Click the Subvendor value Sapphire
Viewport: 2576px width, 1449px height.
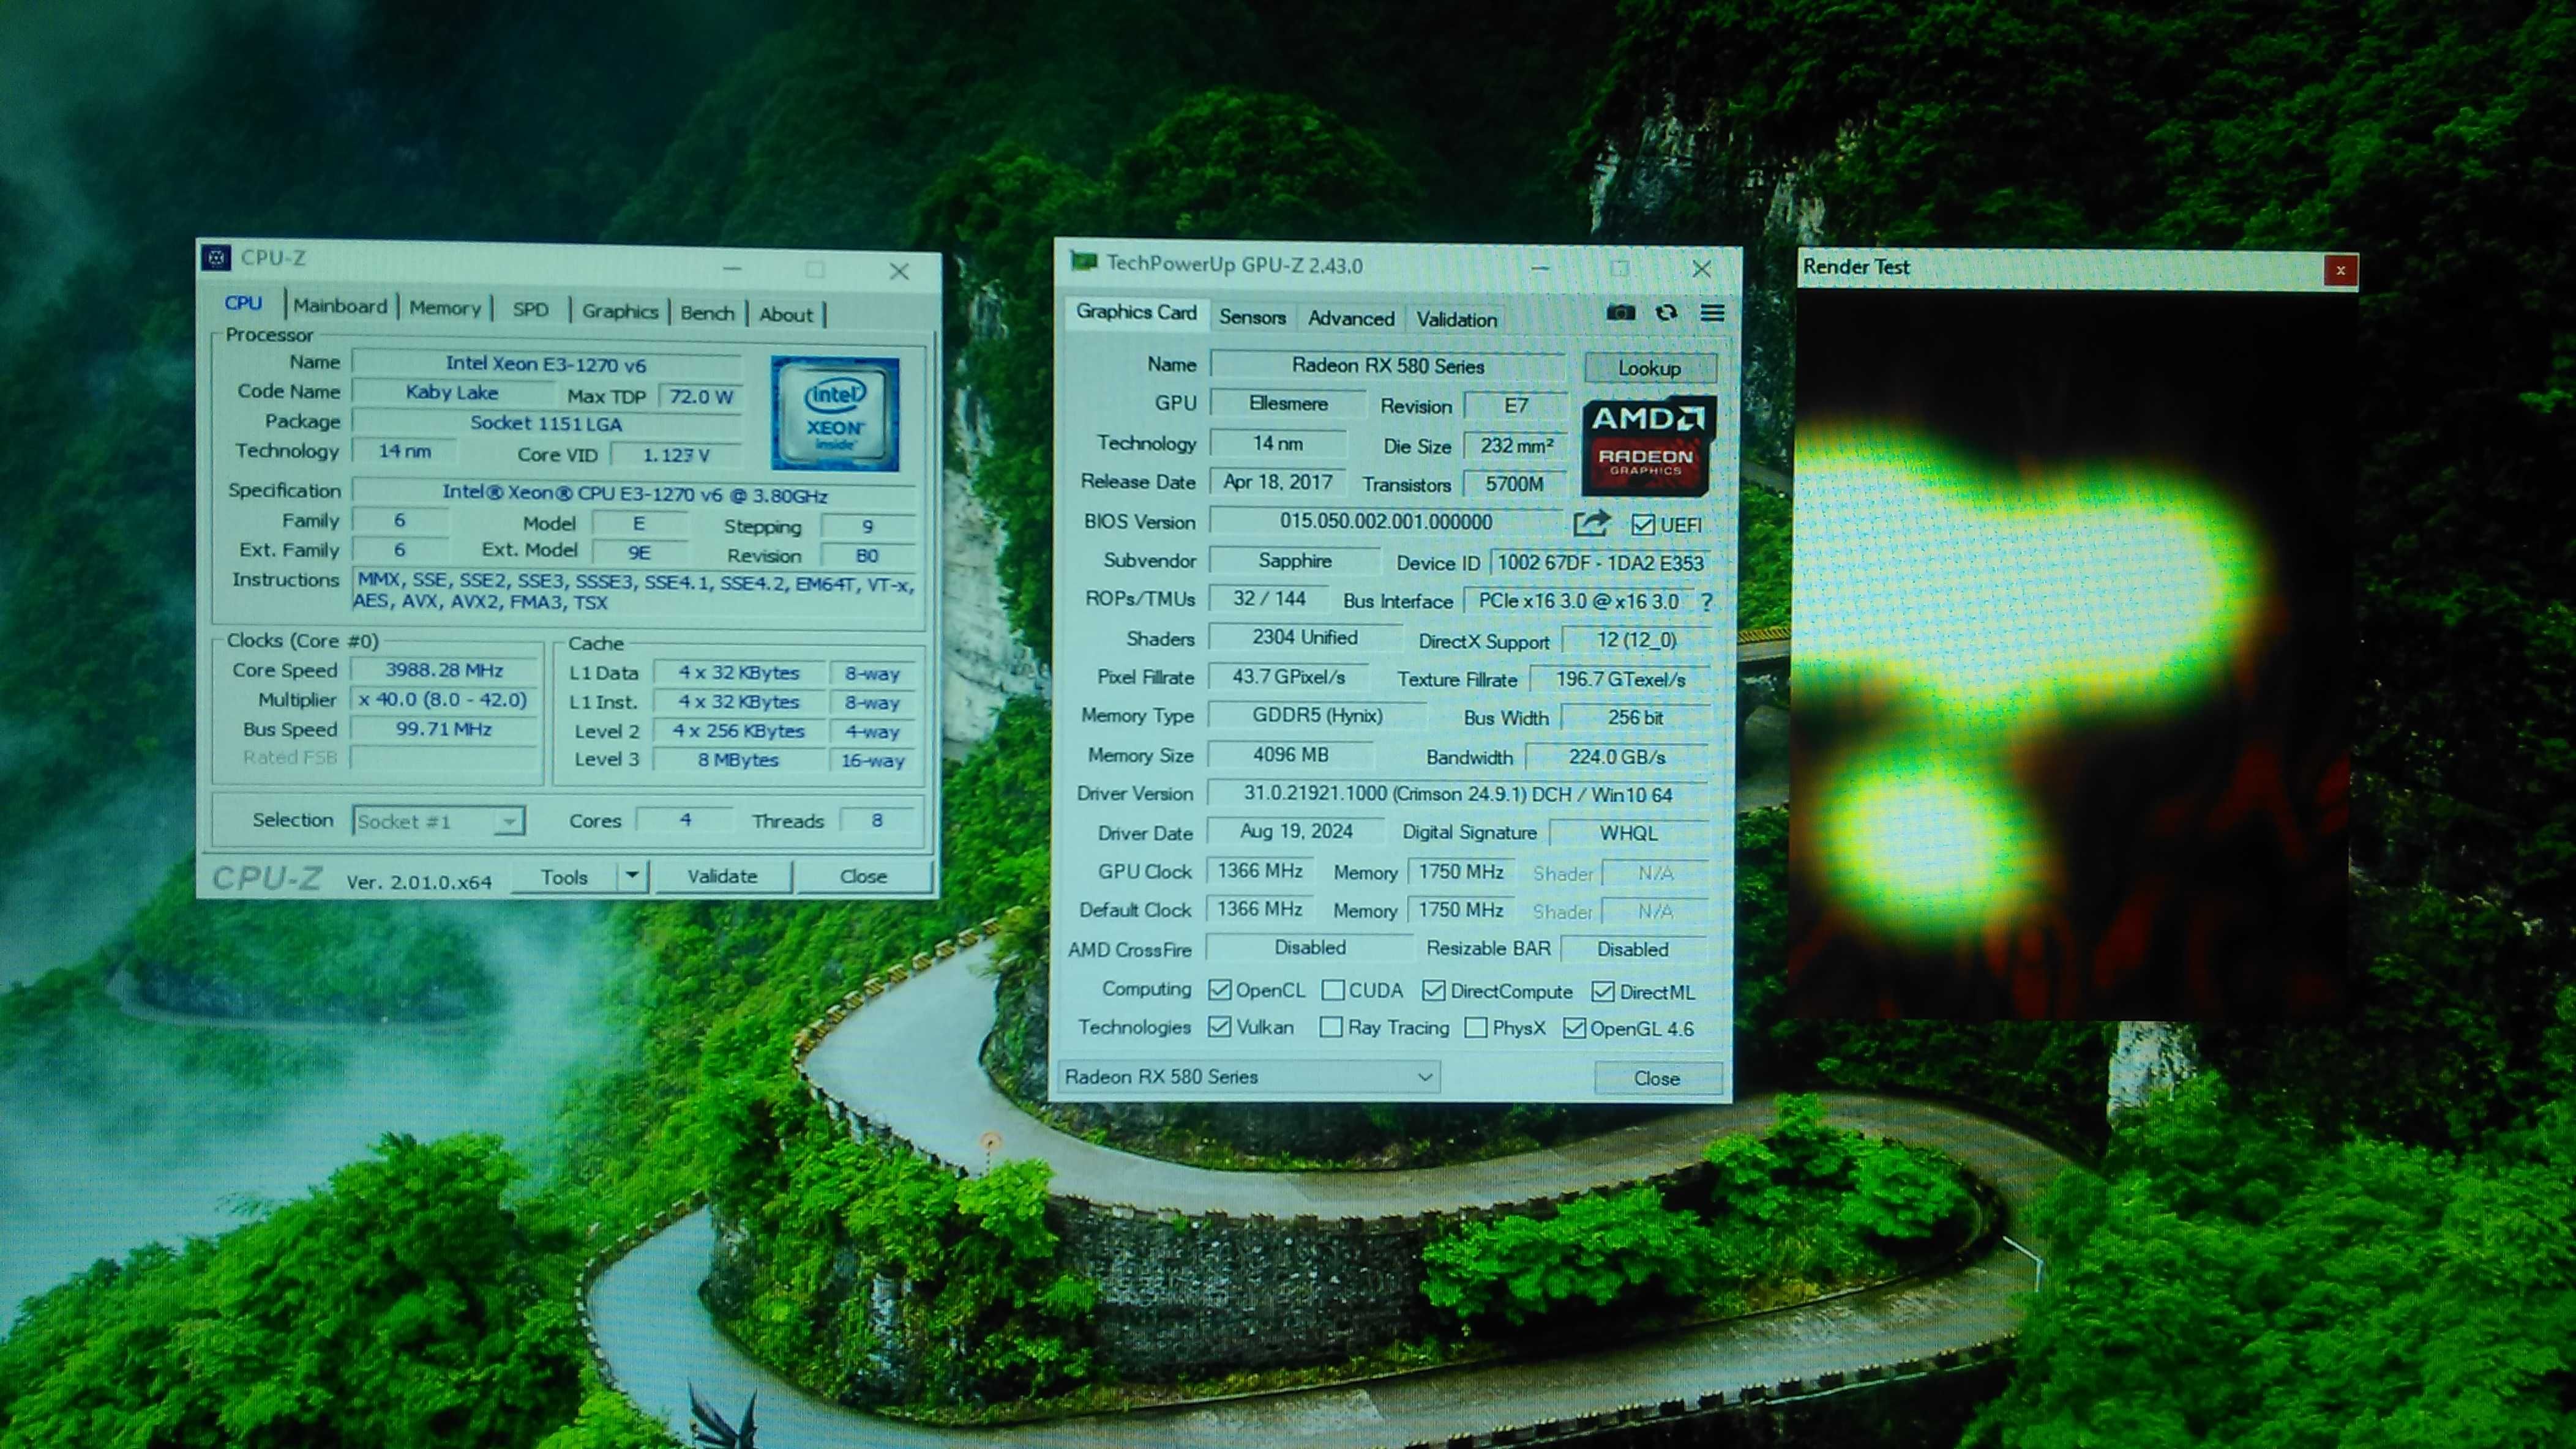coord(1295,561)
